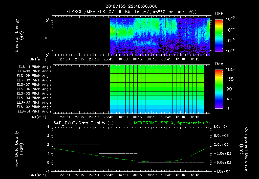Click the 180 value on the Deg scale
Image resolution: width=259 pixels, height=179 pixels.
click(x=230, y=70)
